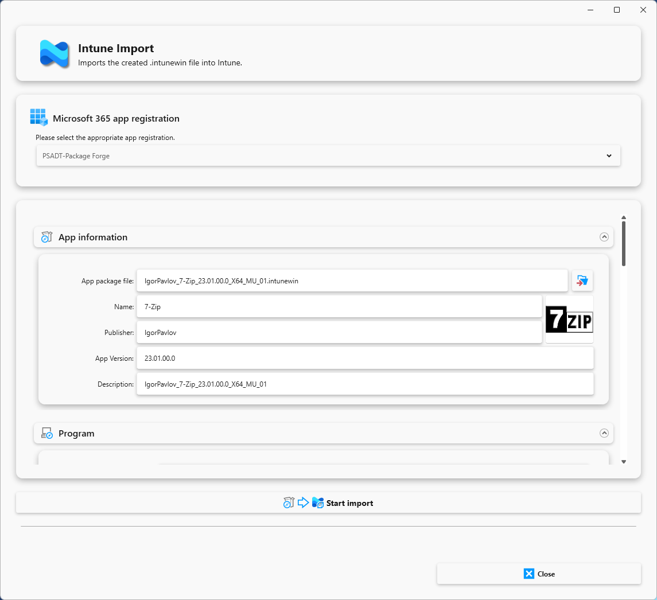Viewport: 657px width, 600px height.
Task: Minimize the Intune Import window
Action: pyautogui.click(x=590, y=10)
